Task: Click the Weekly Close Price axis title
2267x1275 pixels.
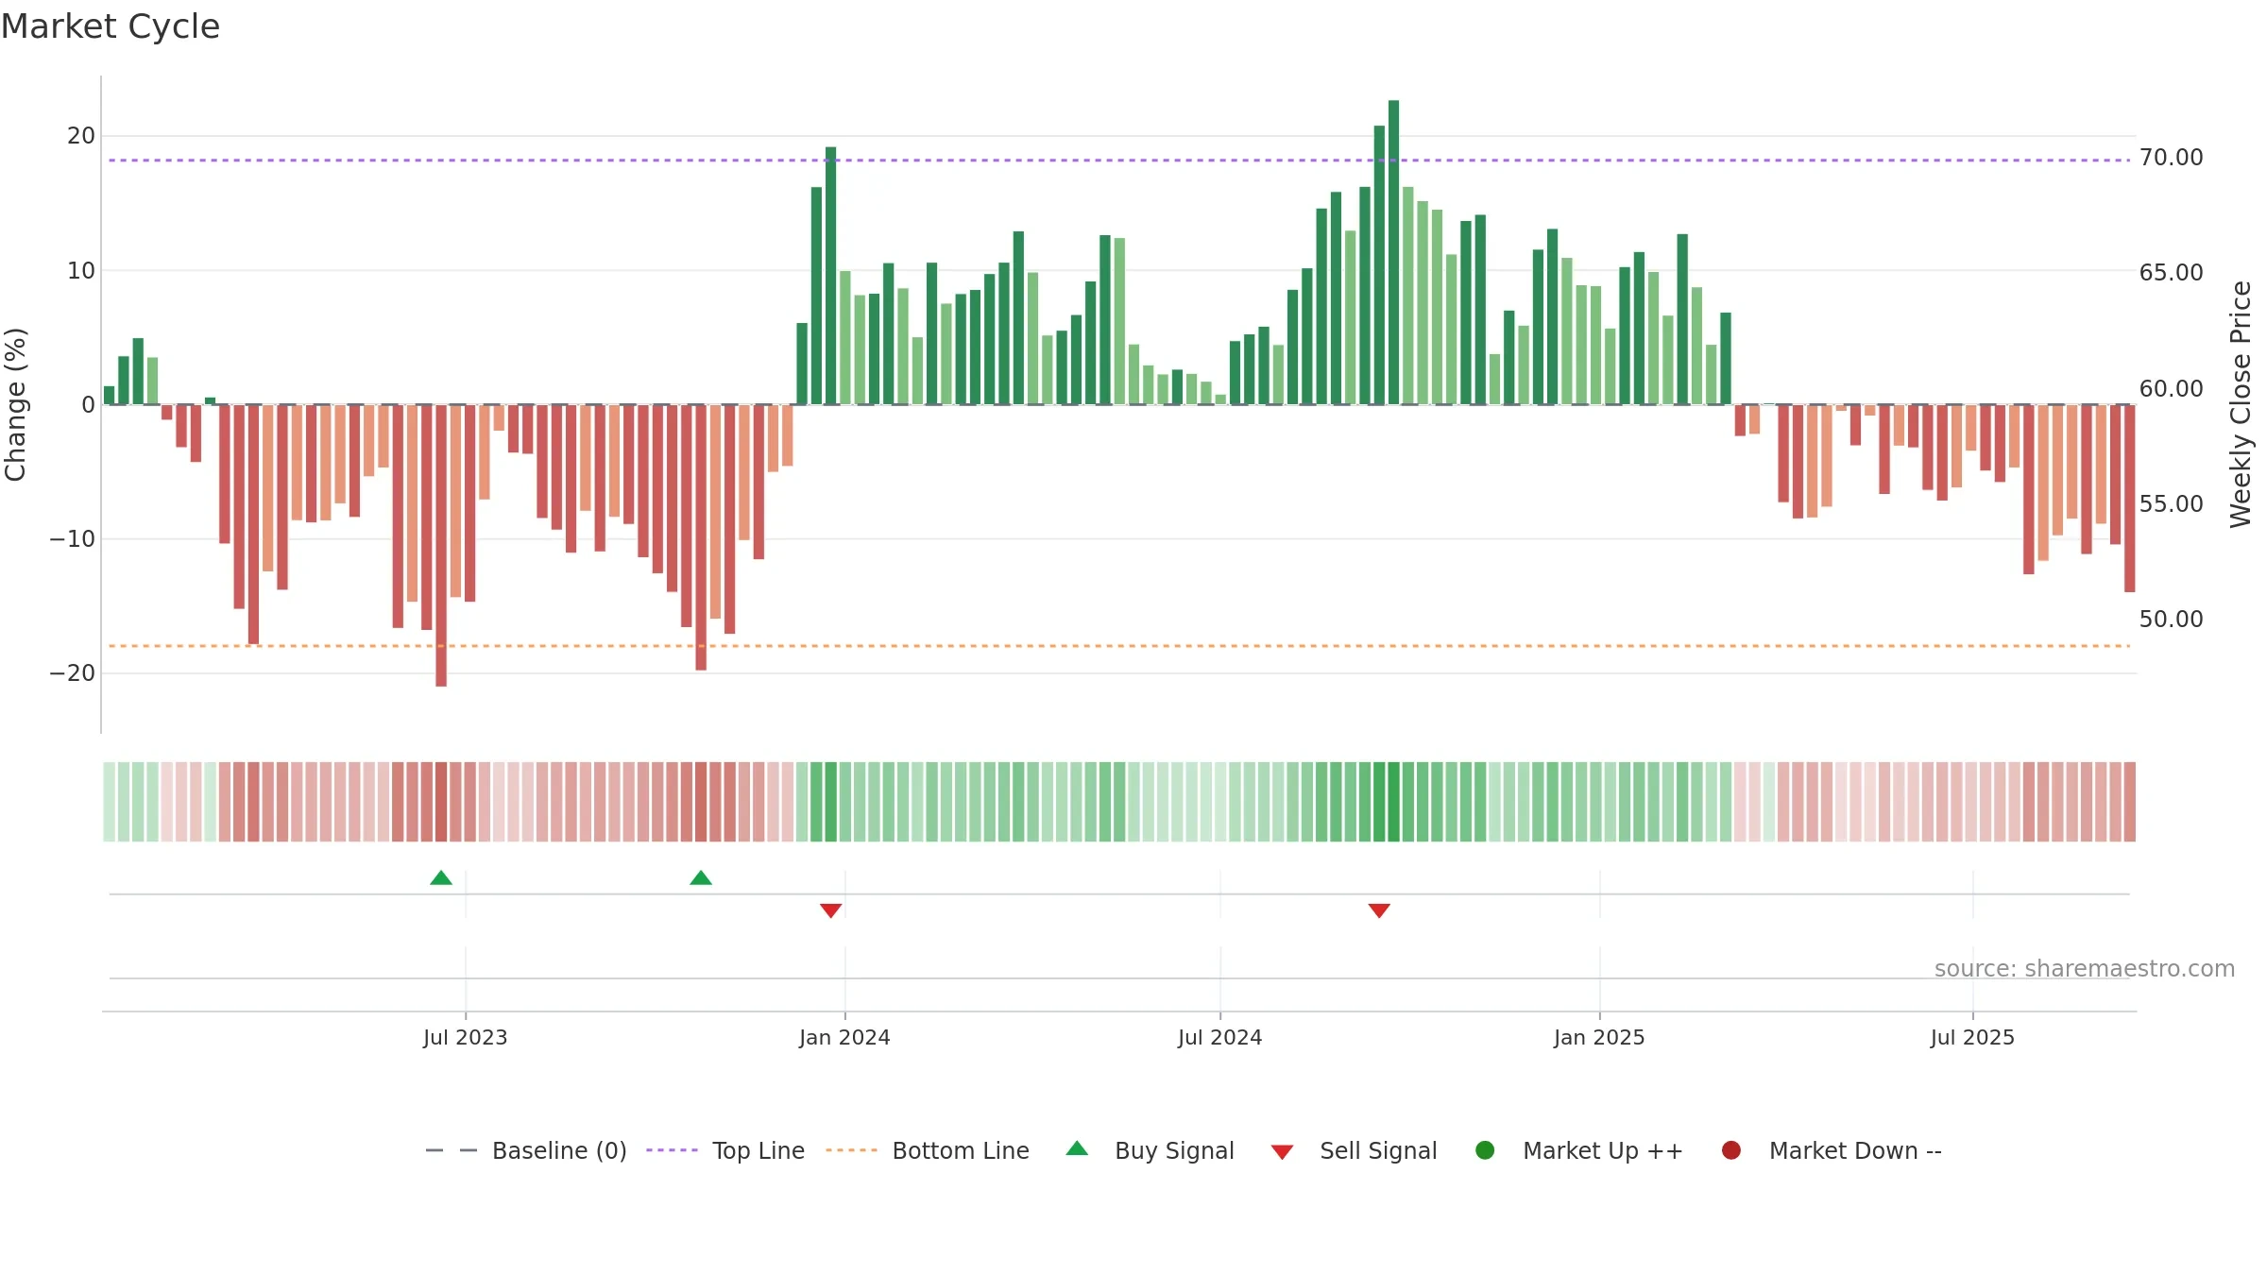Action: [2241, 404]
